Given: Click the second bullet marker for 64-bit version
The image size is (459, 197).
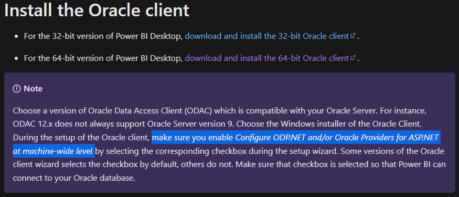Looking at the screenshot, I should [x=16, y=58].
